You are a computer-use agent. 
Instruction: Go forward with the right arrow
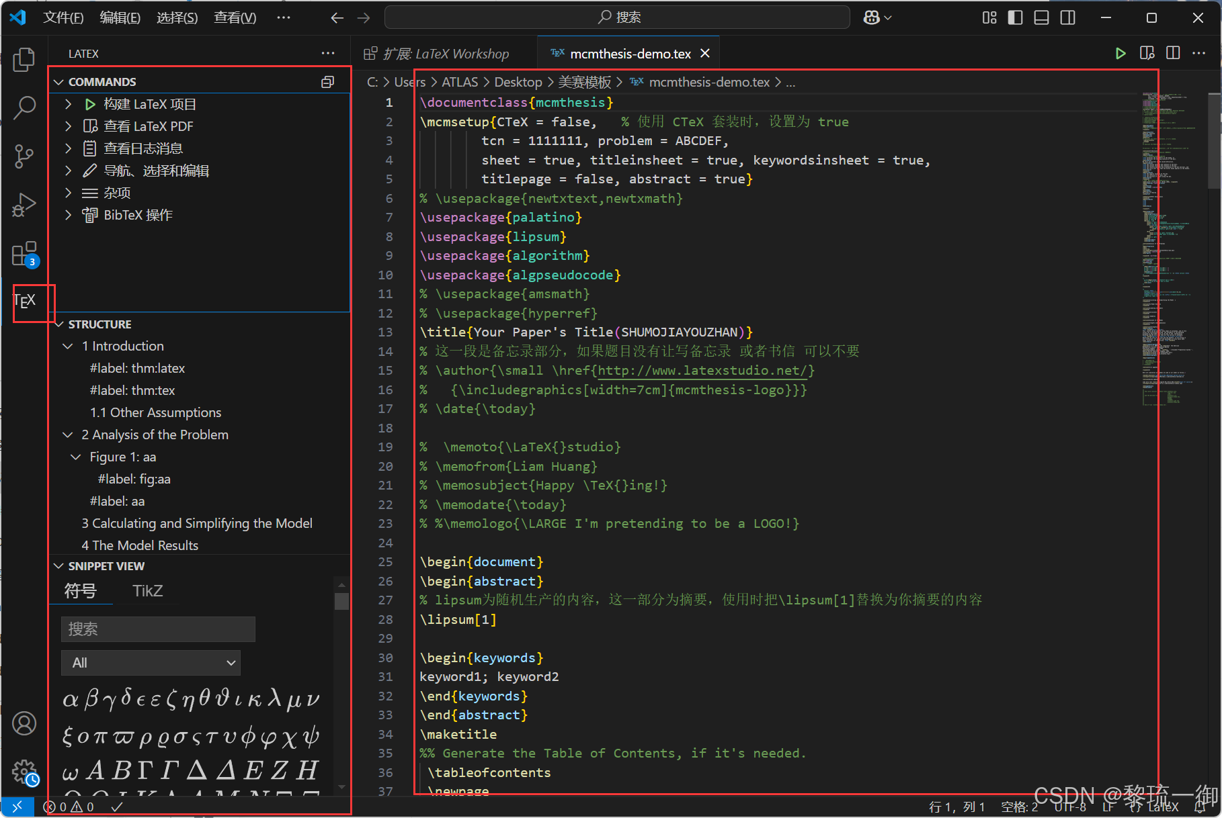click(x=364, y=17)
